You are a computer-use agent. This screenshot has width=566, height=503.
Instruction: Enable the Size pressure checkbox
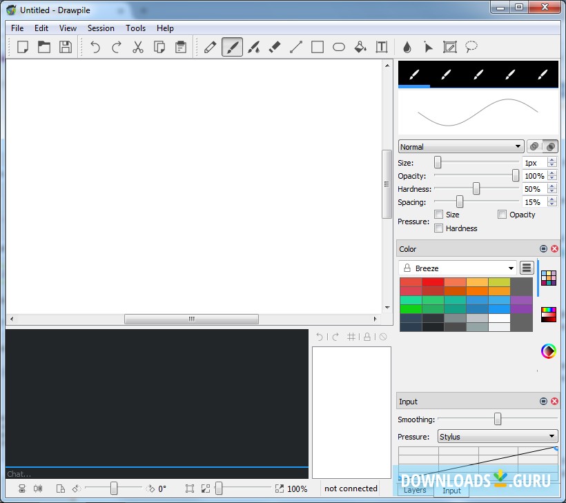click(439, 215)
